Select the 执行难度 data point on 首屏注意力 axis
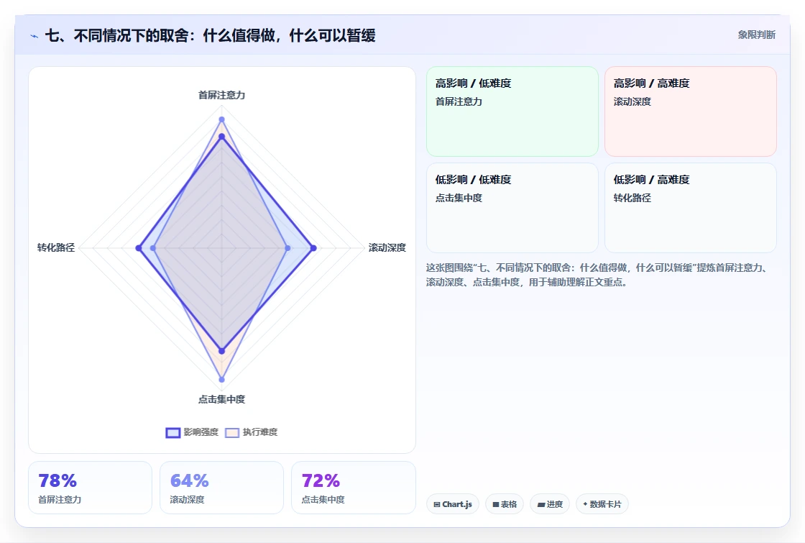The image size is (805, 543). coord(222,119)
